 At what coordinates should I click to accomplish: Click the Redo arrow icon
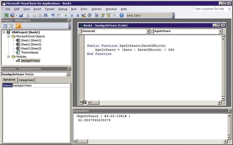[59, 15]
